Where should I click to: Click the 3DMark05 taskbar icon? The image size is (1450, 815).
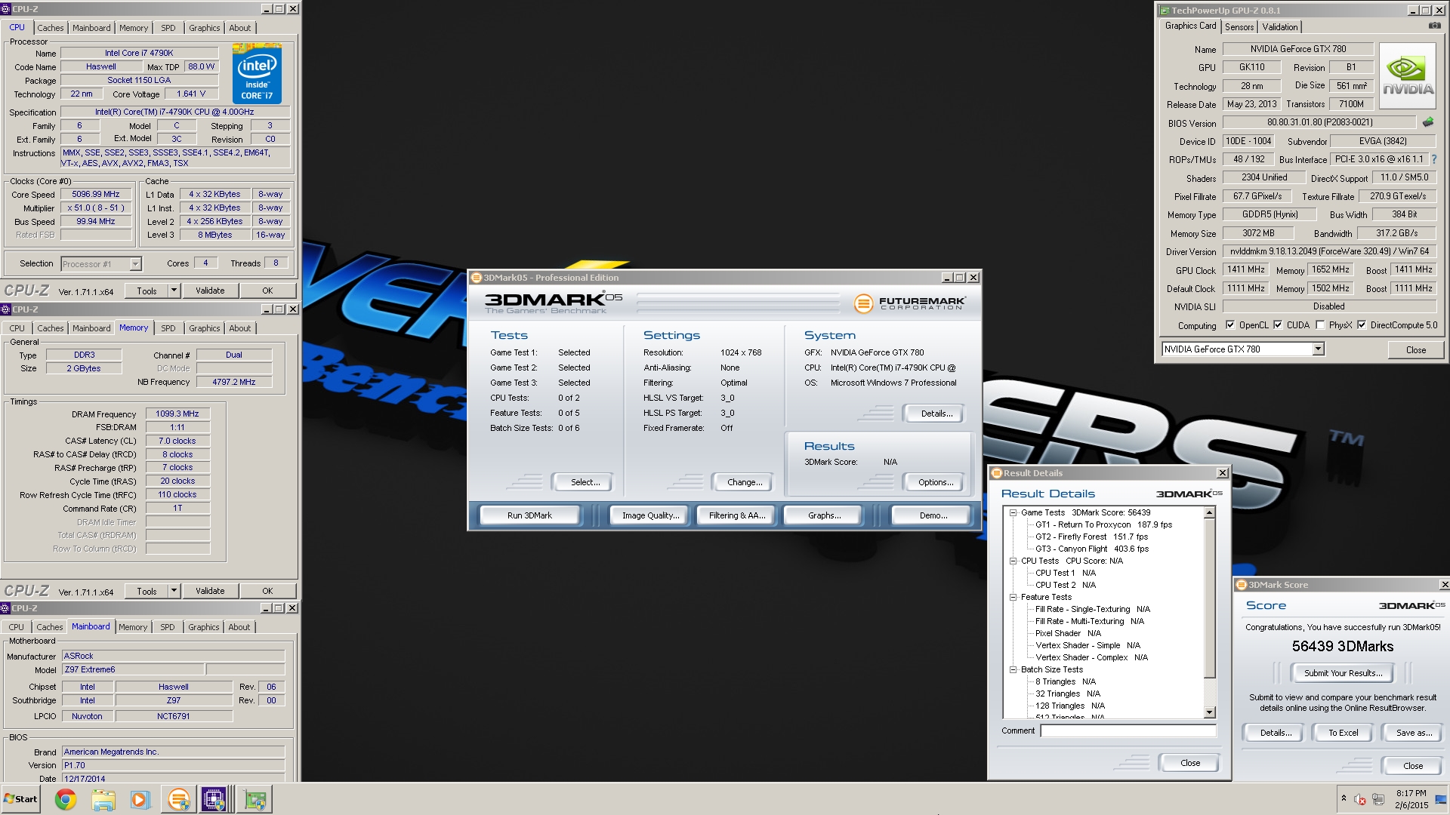[x=178, y=799]
